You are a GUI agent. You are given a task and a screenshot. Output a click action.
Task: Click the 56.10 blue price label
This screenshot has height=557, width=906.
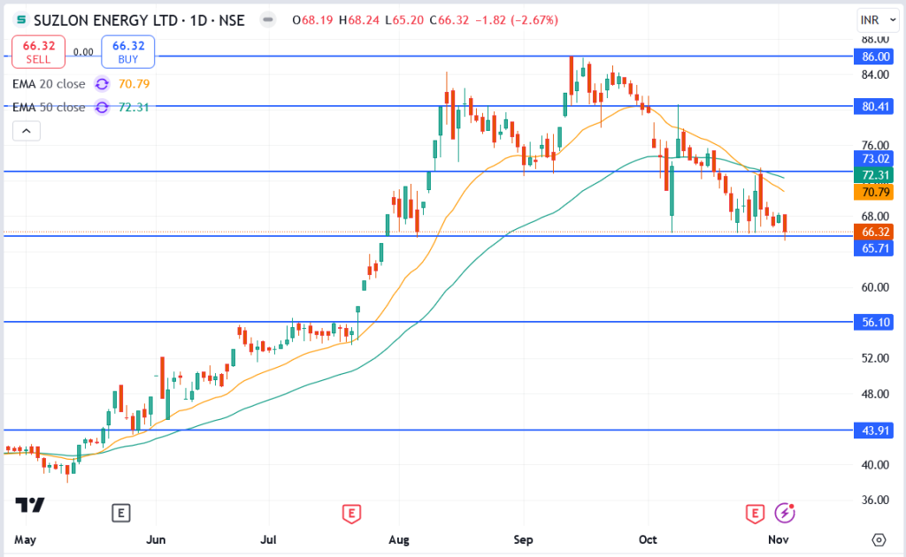tap(873, 322)
